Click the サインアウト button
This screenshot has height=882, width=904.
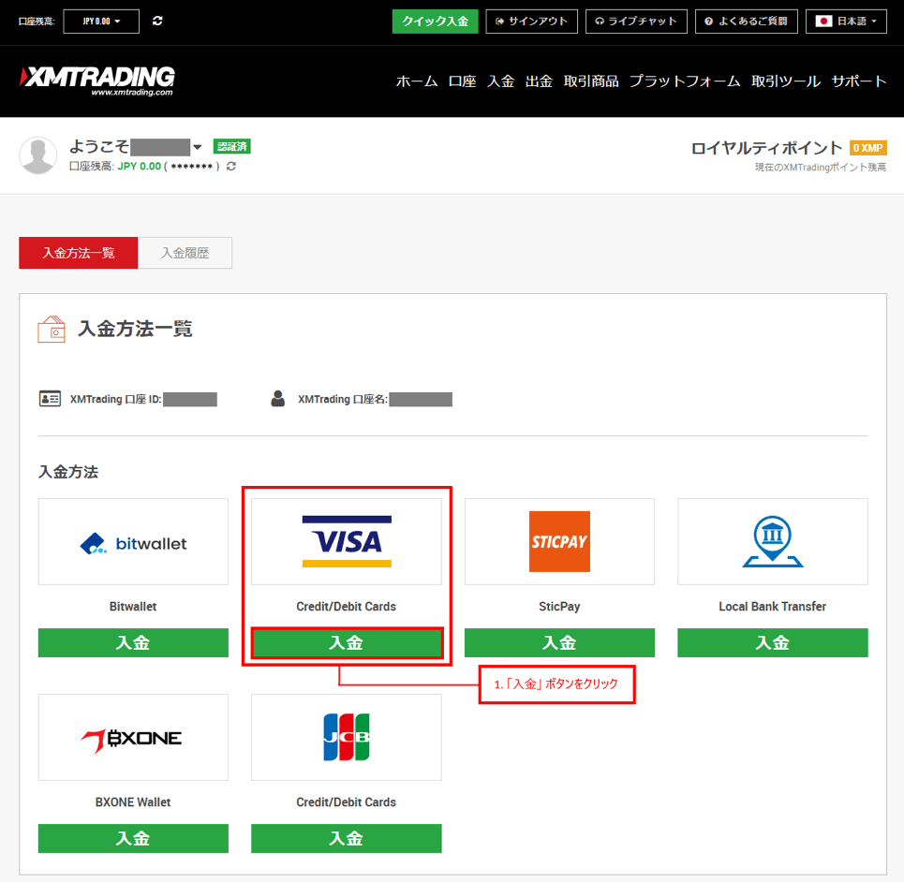pos(532,21)
